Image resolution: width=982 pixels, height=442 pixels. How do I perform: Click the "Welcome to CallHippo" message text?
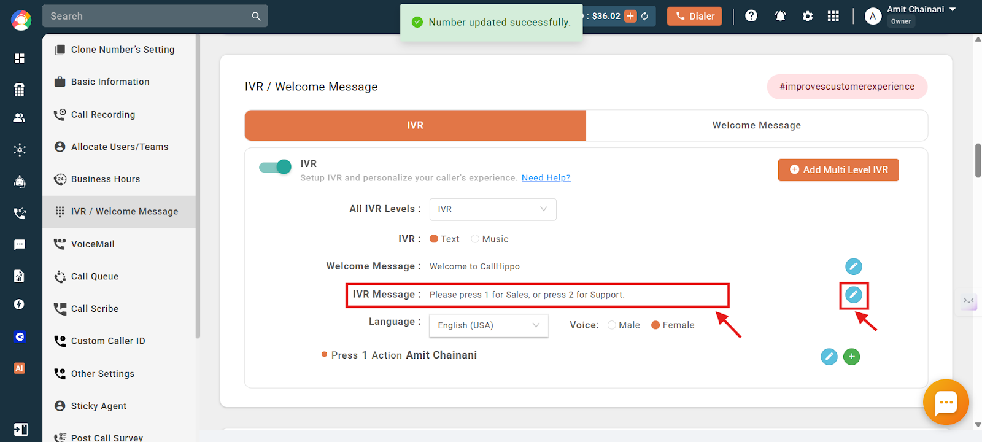point(474,266)
